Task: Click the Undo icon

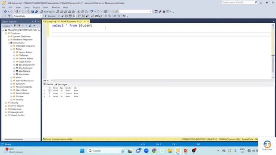Action: [x=91, y=12]
